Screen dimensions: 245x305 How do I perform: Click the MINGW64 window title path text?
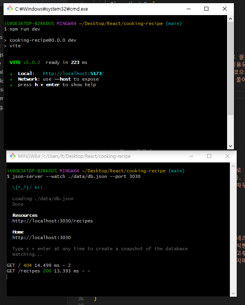tap(74, 156)
